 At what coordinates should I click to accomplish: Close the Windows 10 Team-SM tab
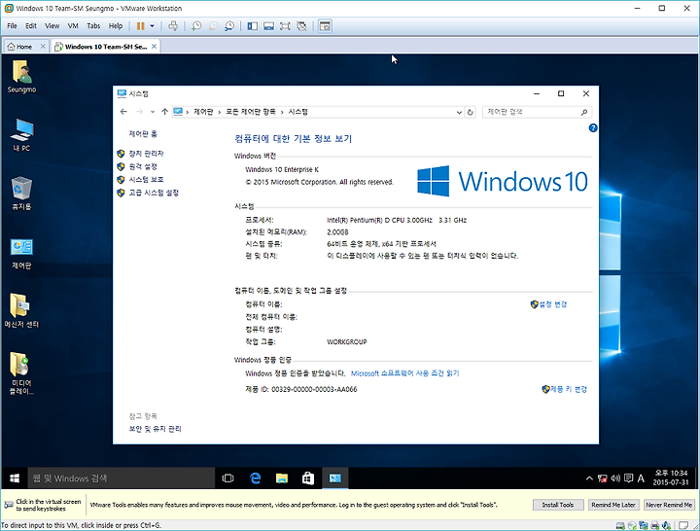(154, 47)
